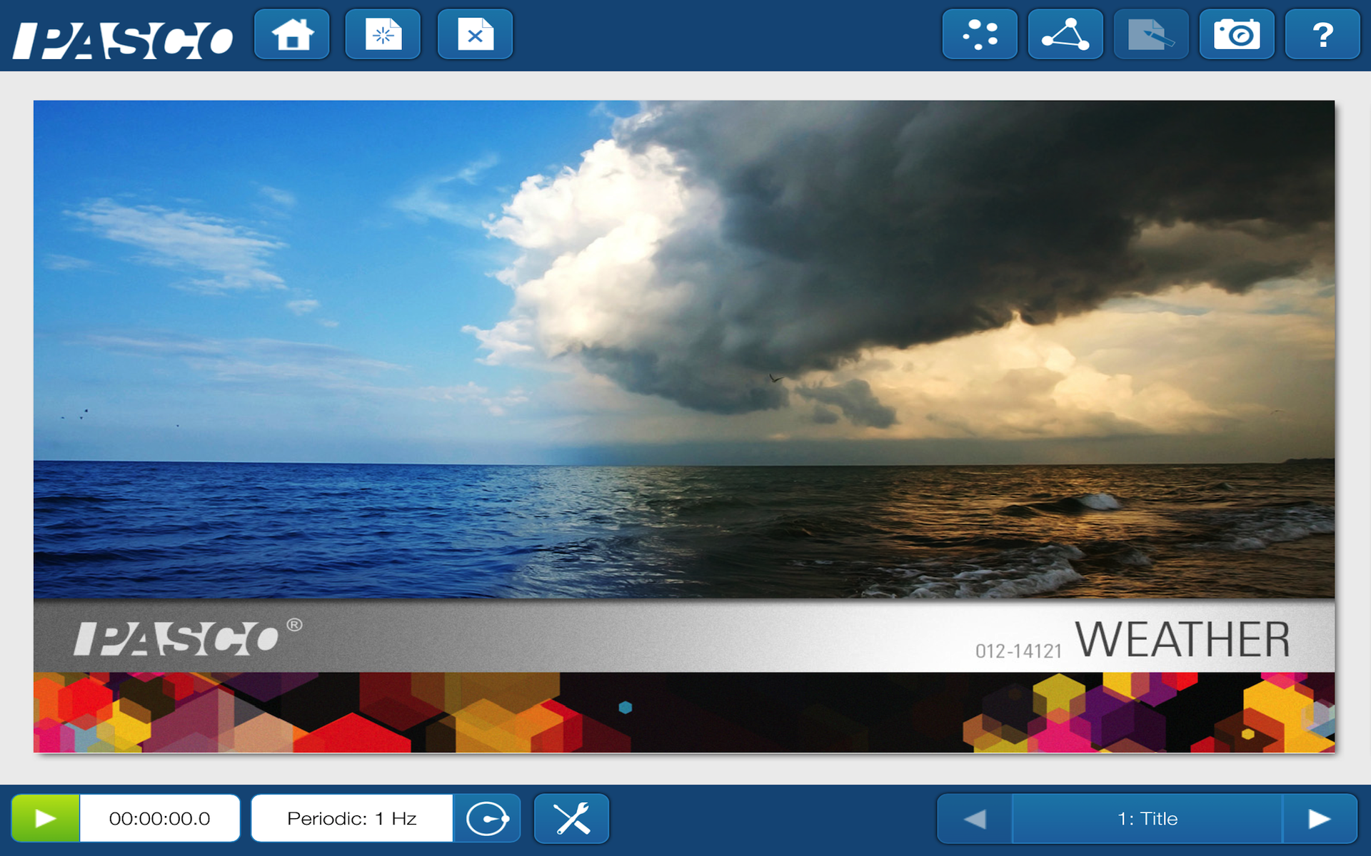
Task: Start recording with the green play button
Action: (46, 818)
